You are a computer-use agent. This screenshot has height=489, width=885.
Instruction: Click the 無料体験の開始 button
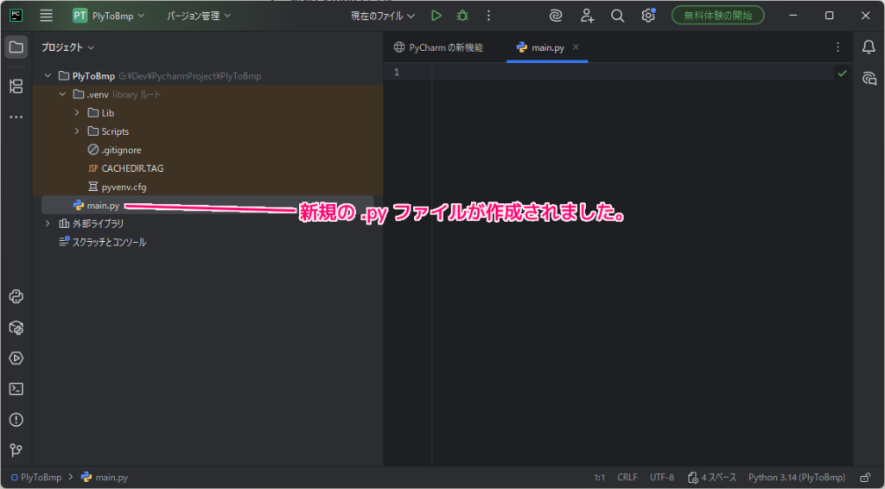click(x=718, y=16)
